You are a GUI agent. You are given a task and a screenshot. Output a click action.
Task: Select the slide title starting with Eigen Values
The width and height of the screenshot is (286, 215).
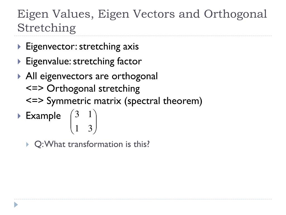tap(142, 20)
